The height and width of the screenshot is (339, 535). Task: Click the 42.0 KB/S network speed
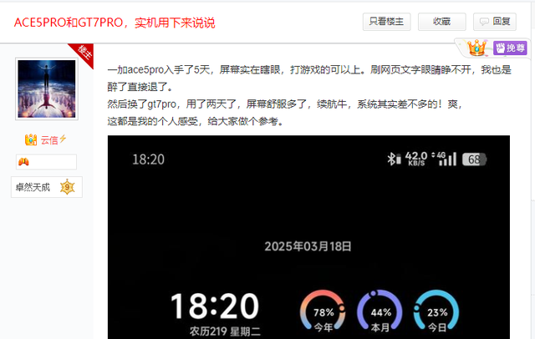[x=416, y=159]
